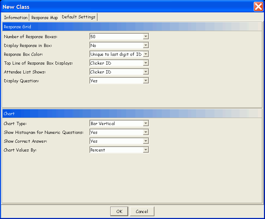Viewport: 265px width, 219px height.
Task: Close the New Class dialog
Action: [258, 7]
